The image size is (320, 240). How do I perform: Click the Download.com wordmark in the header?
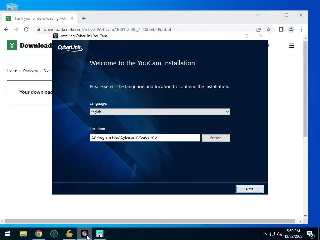click(36, 45)
